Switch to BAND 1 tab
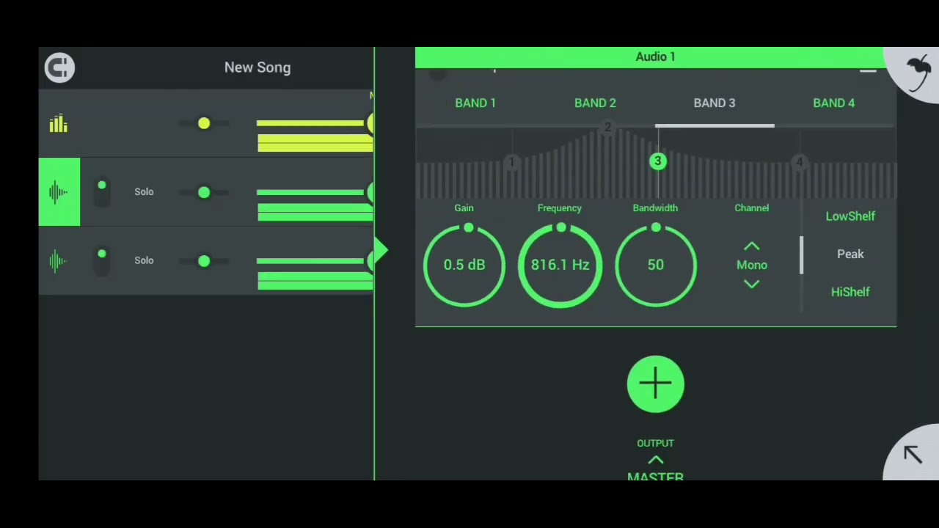939x528 pixels. point(475,103)
